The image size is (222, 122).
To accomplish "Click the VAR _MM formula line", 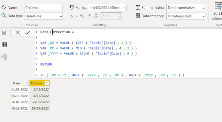I will pyautogui.click(x=89, y=48).
